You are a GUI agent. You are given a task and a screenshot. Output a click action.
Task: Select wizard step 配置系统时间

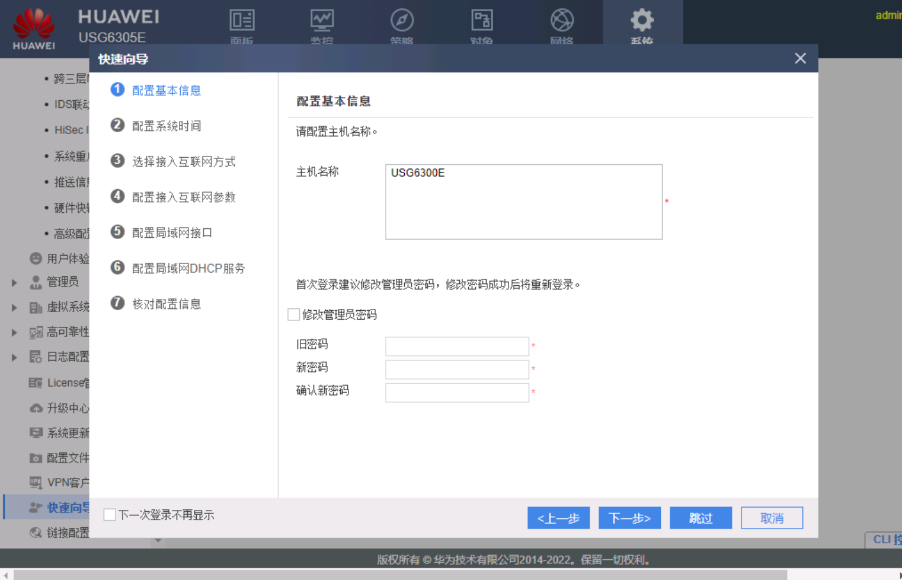[167, 126]
